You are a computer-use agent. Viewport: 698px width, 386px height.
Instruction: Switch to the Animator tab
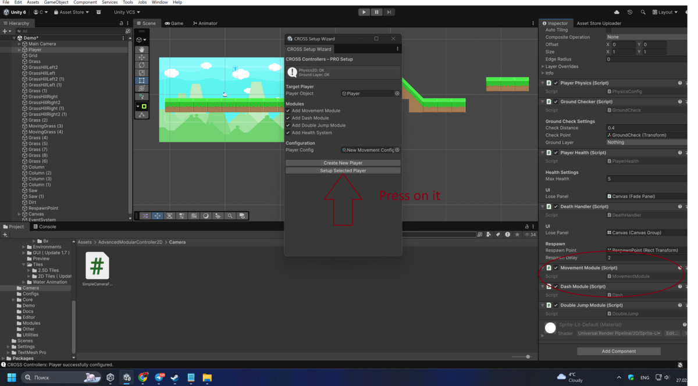205,23
